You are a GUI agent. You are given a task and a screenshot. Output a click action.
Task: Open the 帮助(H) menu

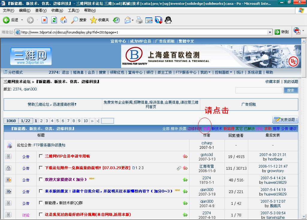90,10
